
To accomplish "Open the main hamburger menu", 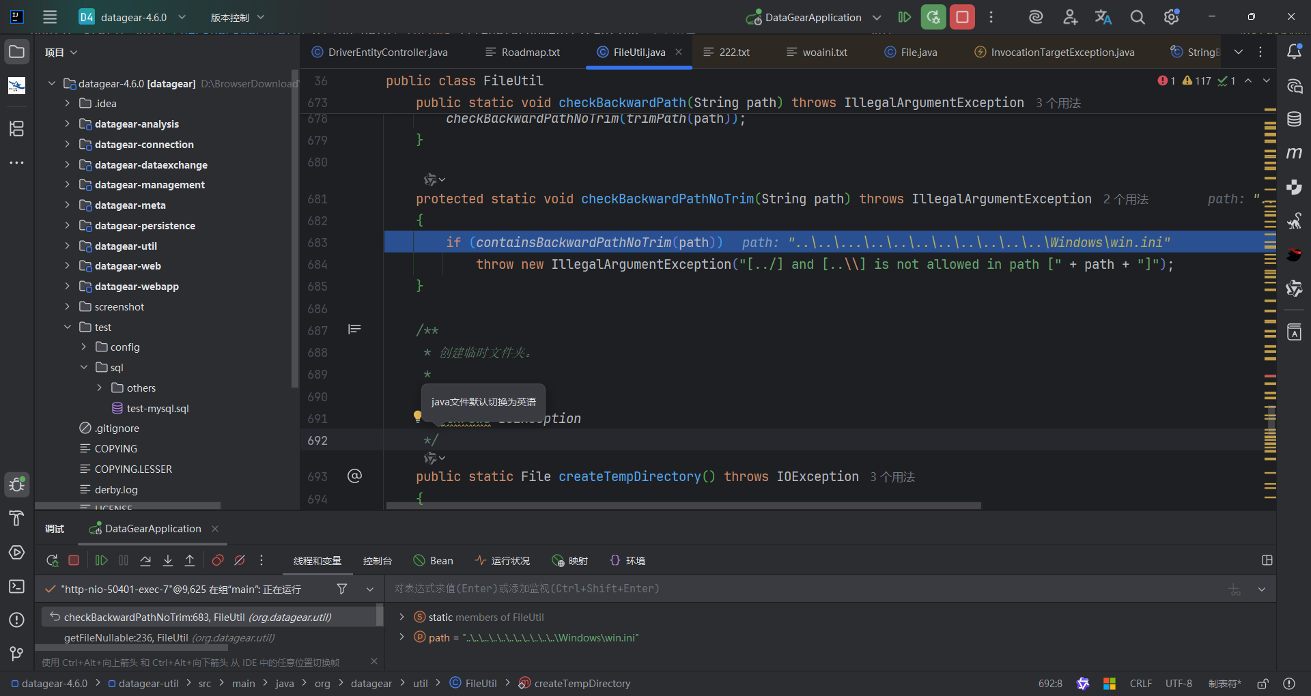I will 50,17.
